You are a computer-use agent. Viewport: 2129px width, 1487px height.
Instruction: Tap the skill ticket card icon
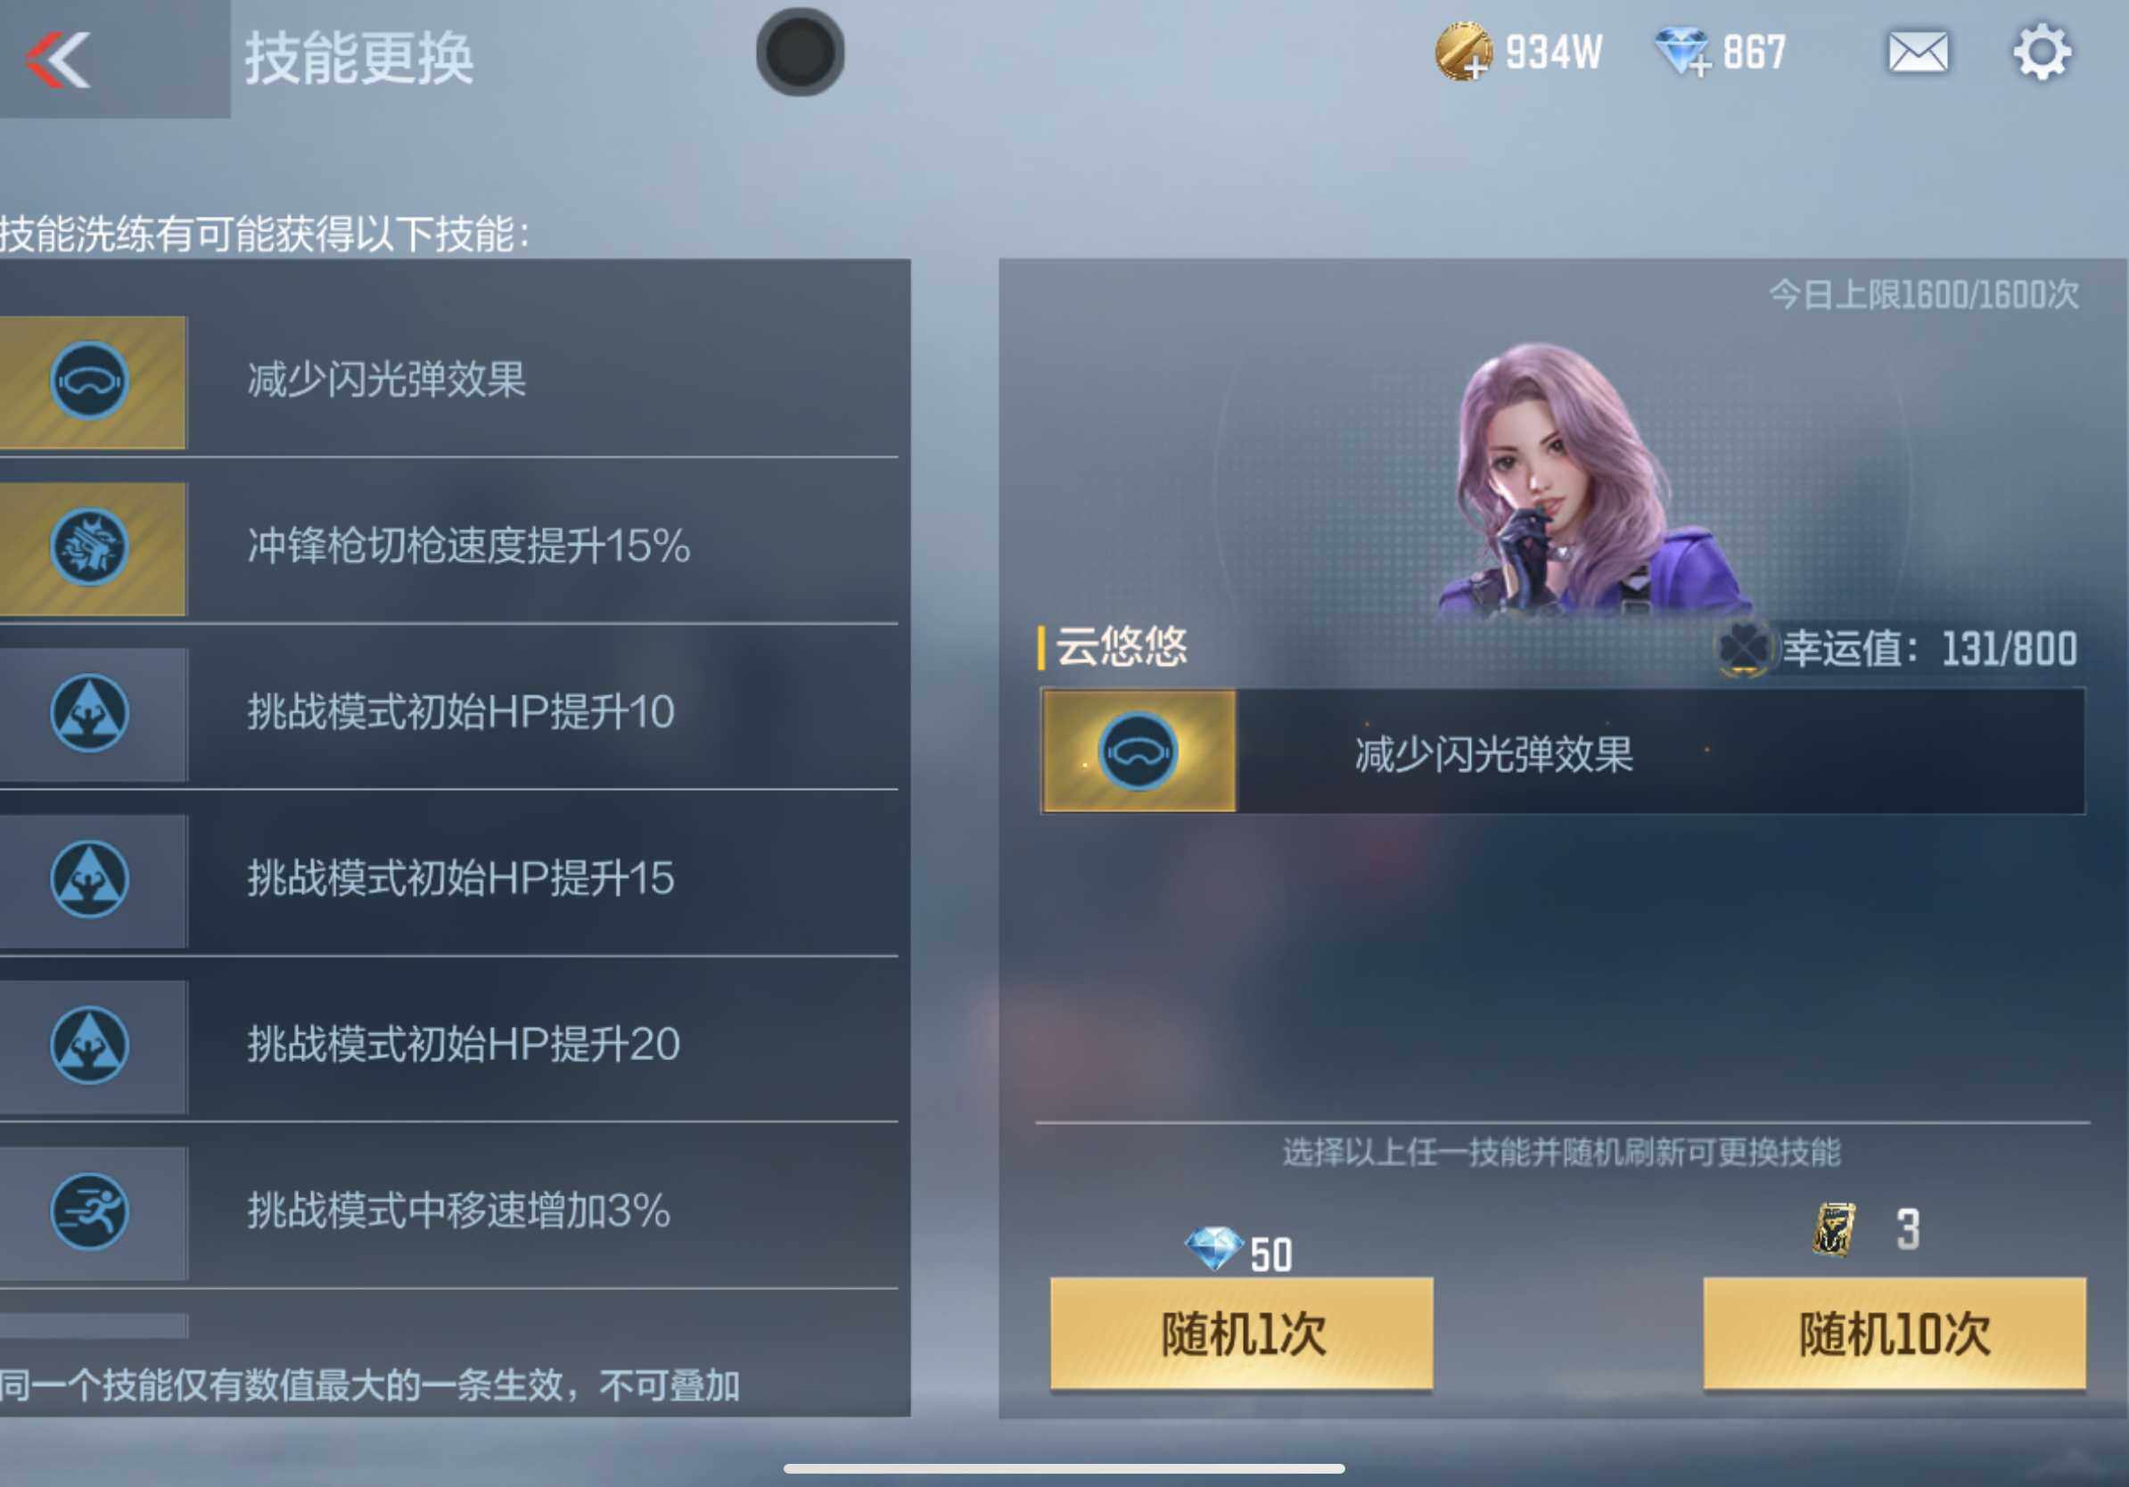click(x=1834, y=1229)
